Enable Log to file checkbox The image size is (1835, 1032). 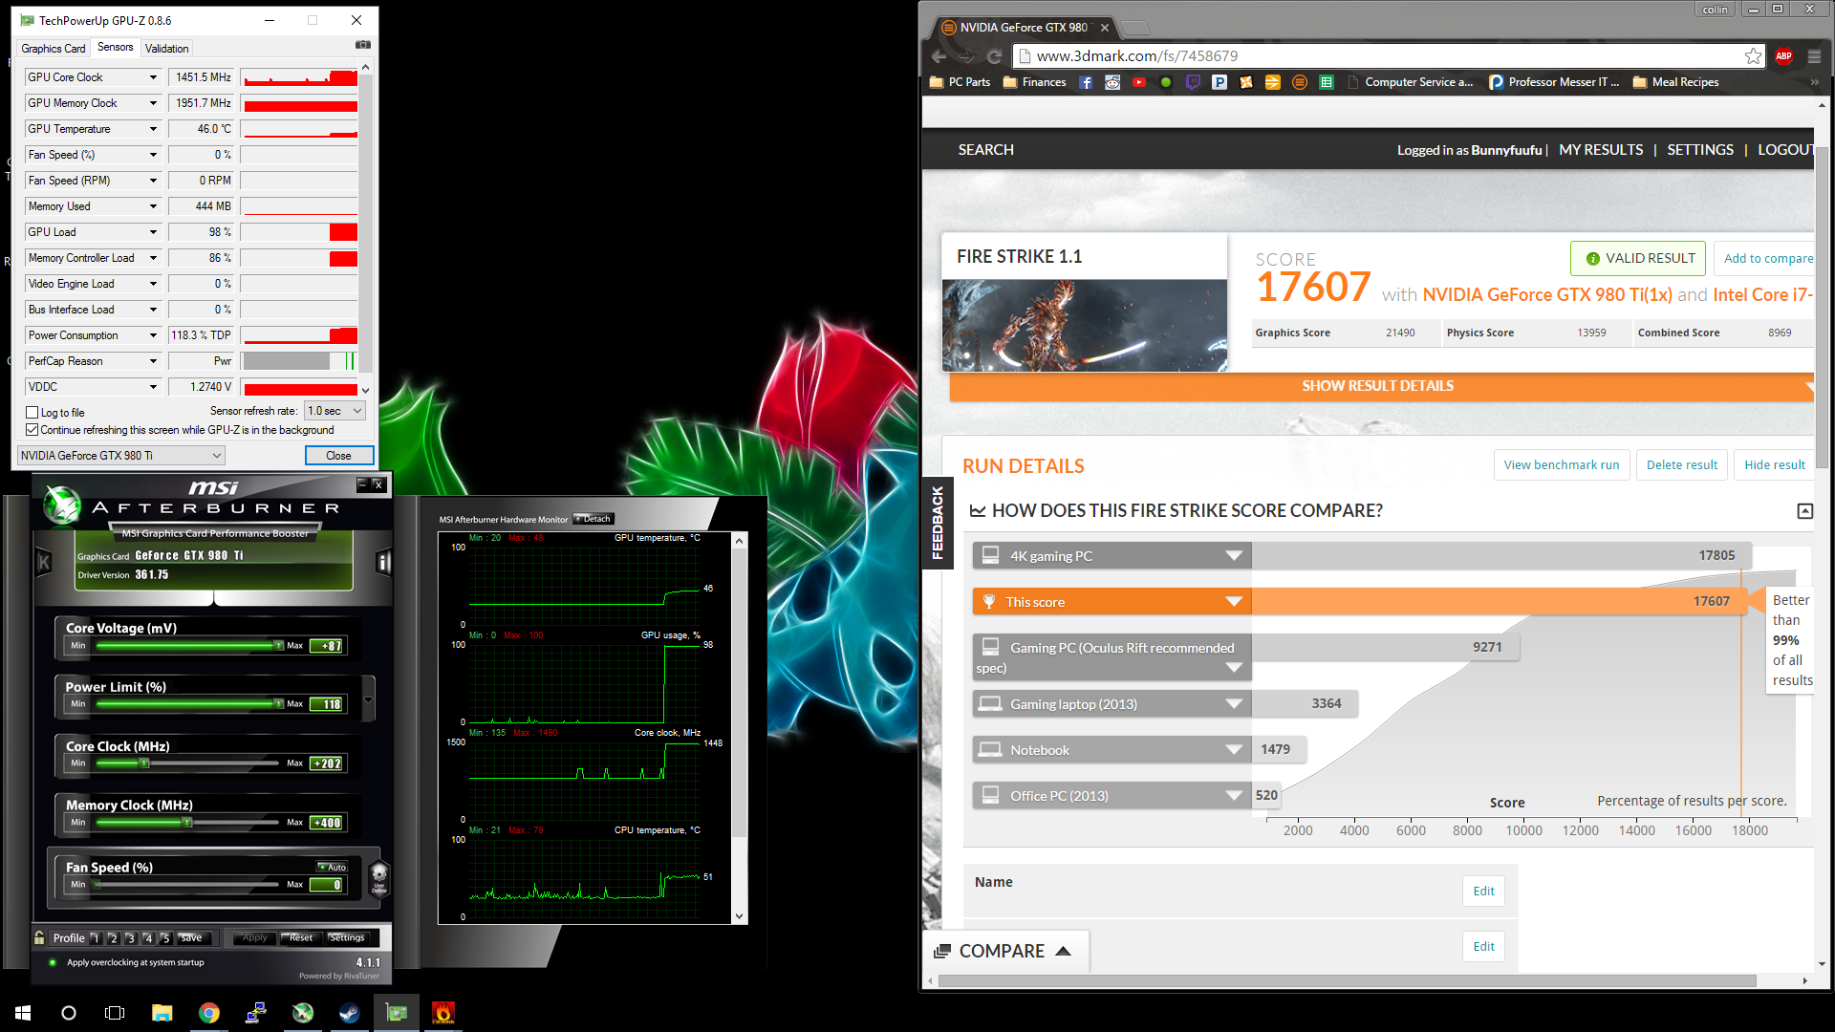coord(32,412)
